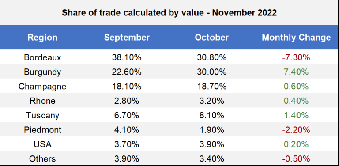Image resolution: width=339 pixels, height=166 pixels.
Task: Select the red -7.30% monthly change
Action: tap(296, 57)
